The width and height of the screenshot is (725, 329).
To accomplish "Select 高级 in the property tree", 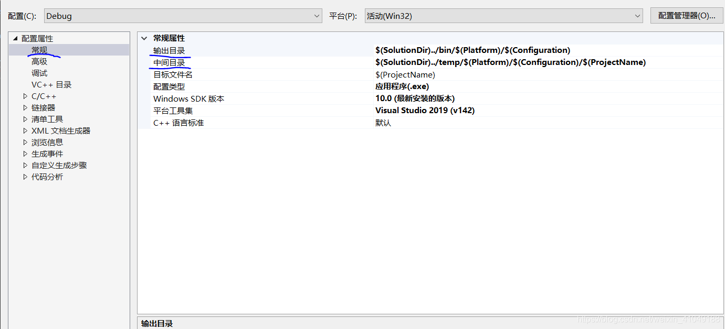I will 39,62.
